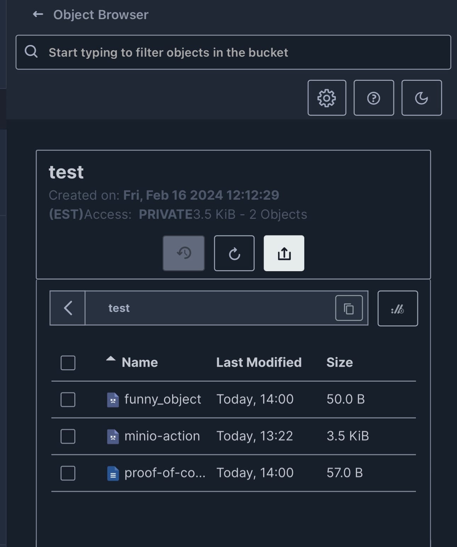The height and width of the screenshot is (547, 457).
Task: Open help via the question mark icon
Action: click(374, 98)
